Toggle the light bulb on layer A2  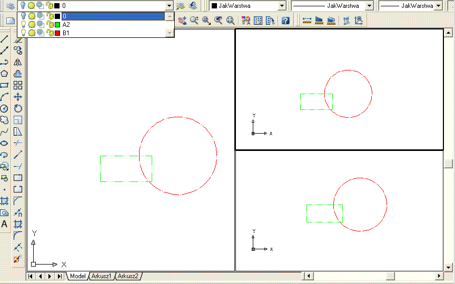click(23, 25)
